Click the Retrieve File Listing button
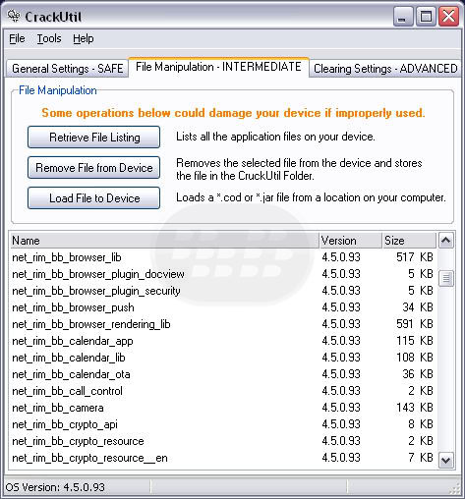The image size is (465, 499). click(94, 138)
